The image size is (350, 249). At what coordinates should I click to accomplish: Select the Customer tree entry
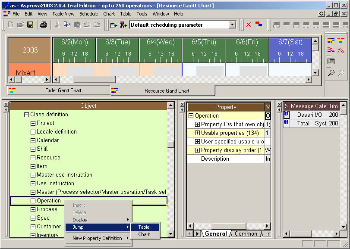click(x=49, y=227)
